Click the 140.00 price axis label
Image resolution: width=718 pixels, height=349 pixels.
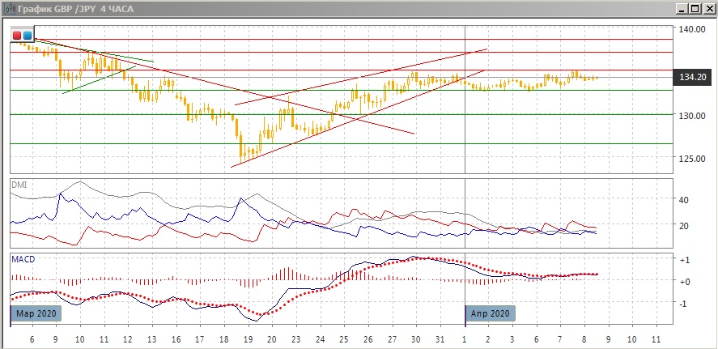pos(690,29)
